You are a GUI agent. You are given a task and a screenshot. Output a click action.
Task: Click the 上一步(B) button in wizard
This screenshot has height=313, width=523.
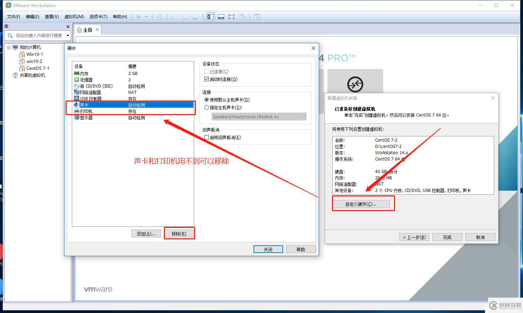pyautogui.click(x=414, y=237)
